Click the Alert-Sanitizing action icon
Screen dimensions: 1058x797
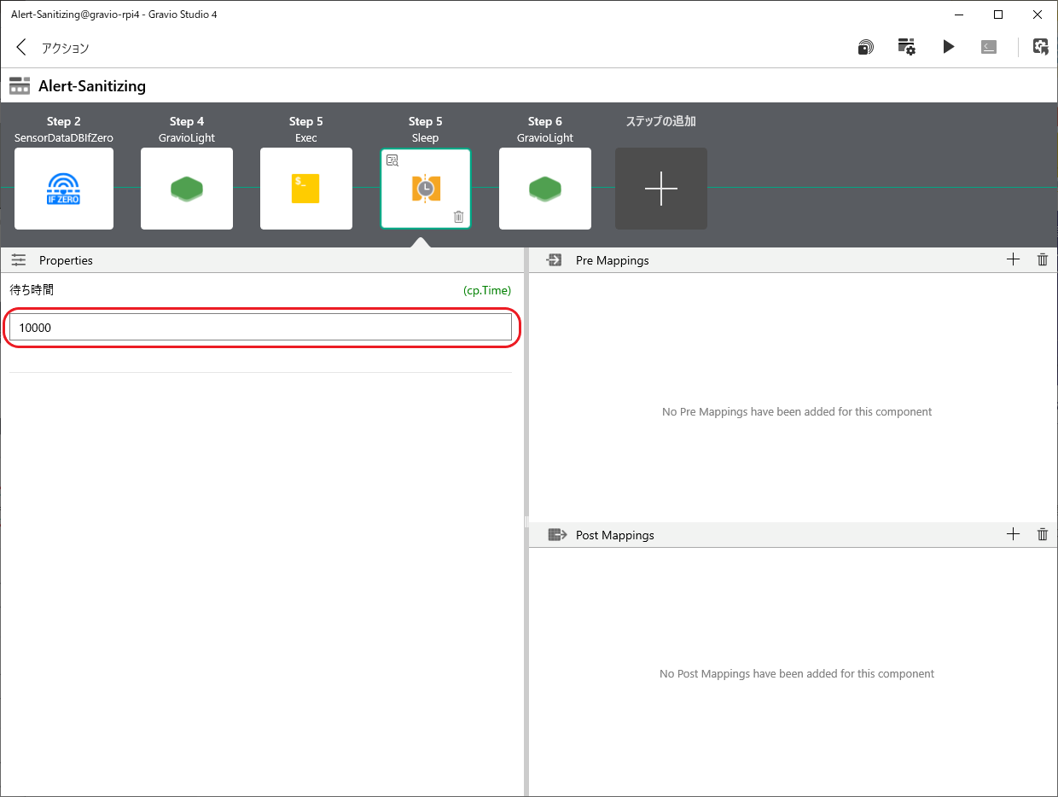[20, 86]
